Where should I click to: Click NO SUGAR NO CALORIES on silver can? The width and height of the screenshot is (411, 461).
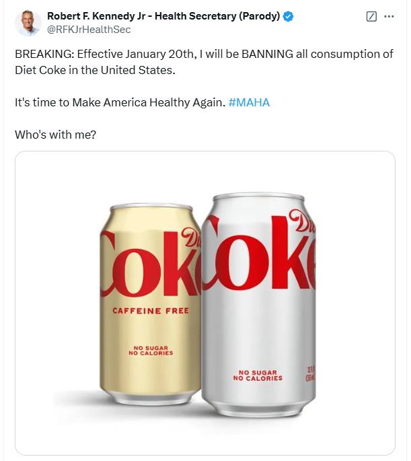[x=258, y=376]
